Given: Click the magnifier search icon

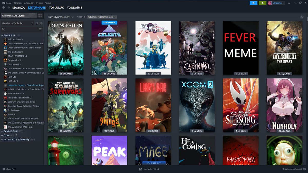Looking at the screenshot, I should click(x=4, y=29).
